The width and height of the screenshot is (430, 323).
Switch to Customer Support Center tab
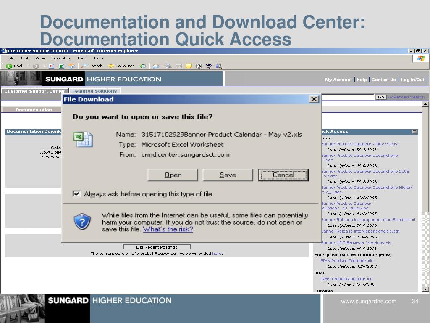(x=34, y=91)
